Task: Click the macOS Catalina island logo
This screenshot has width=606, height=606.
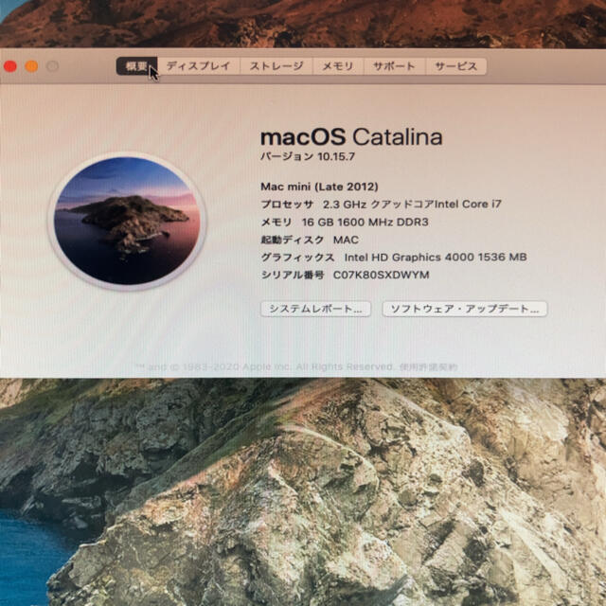Action: point(127,221)
